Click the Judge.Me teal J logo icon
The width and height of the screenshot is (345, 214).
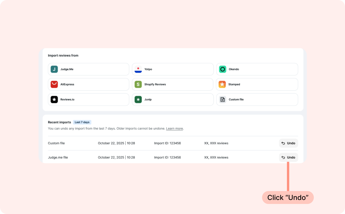[54, 69]
